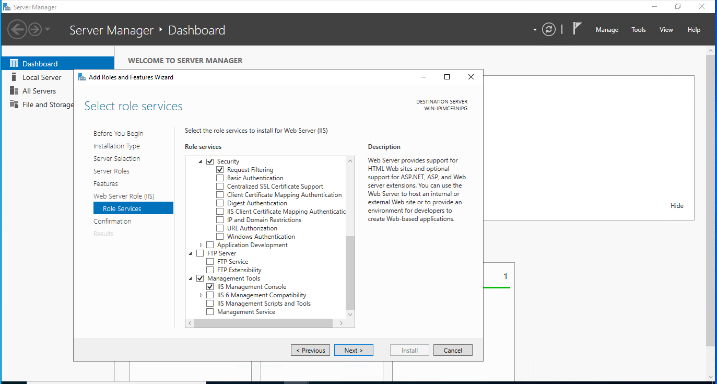Click the horizontal scrollbar right arrow in role services
This screenshot has height=384, width=717.
[342, 323]
